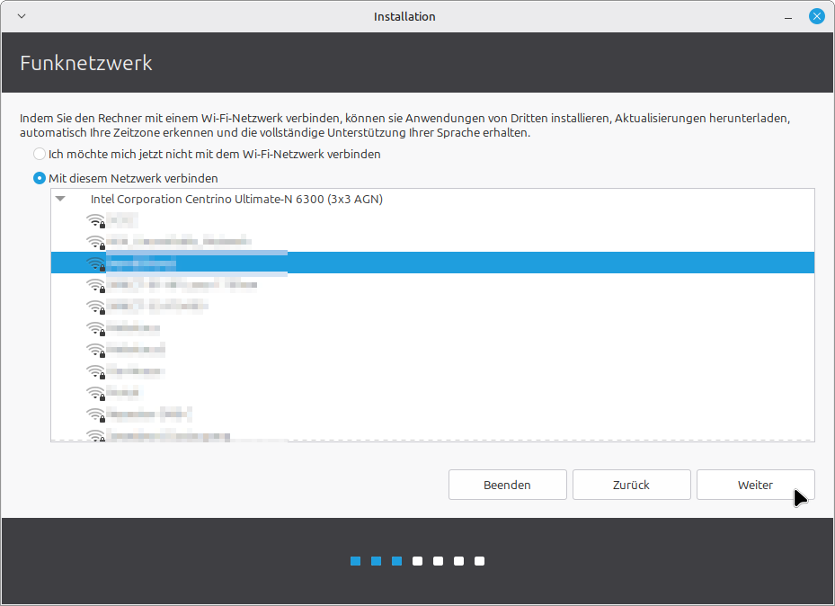Image resolution: width=835 pixels, height=606 pixels.
Task: Click the seventh network's Wi-Fi signal icon
Action: point(95,350)
